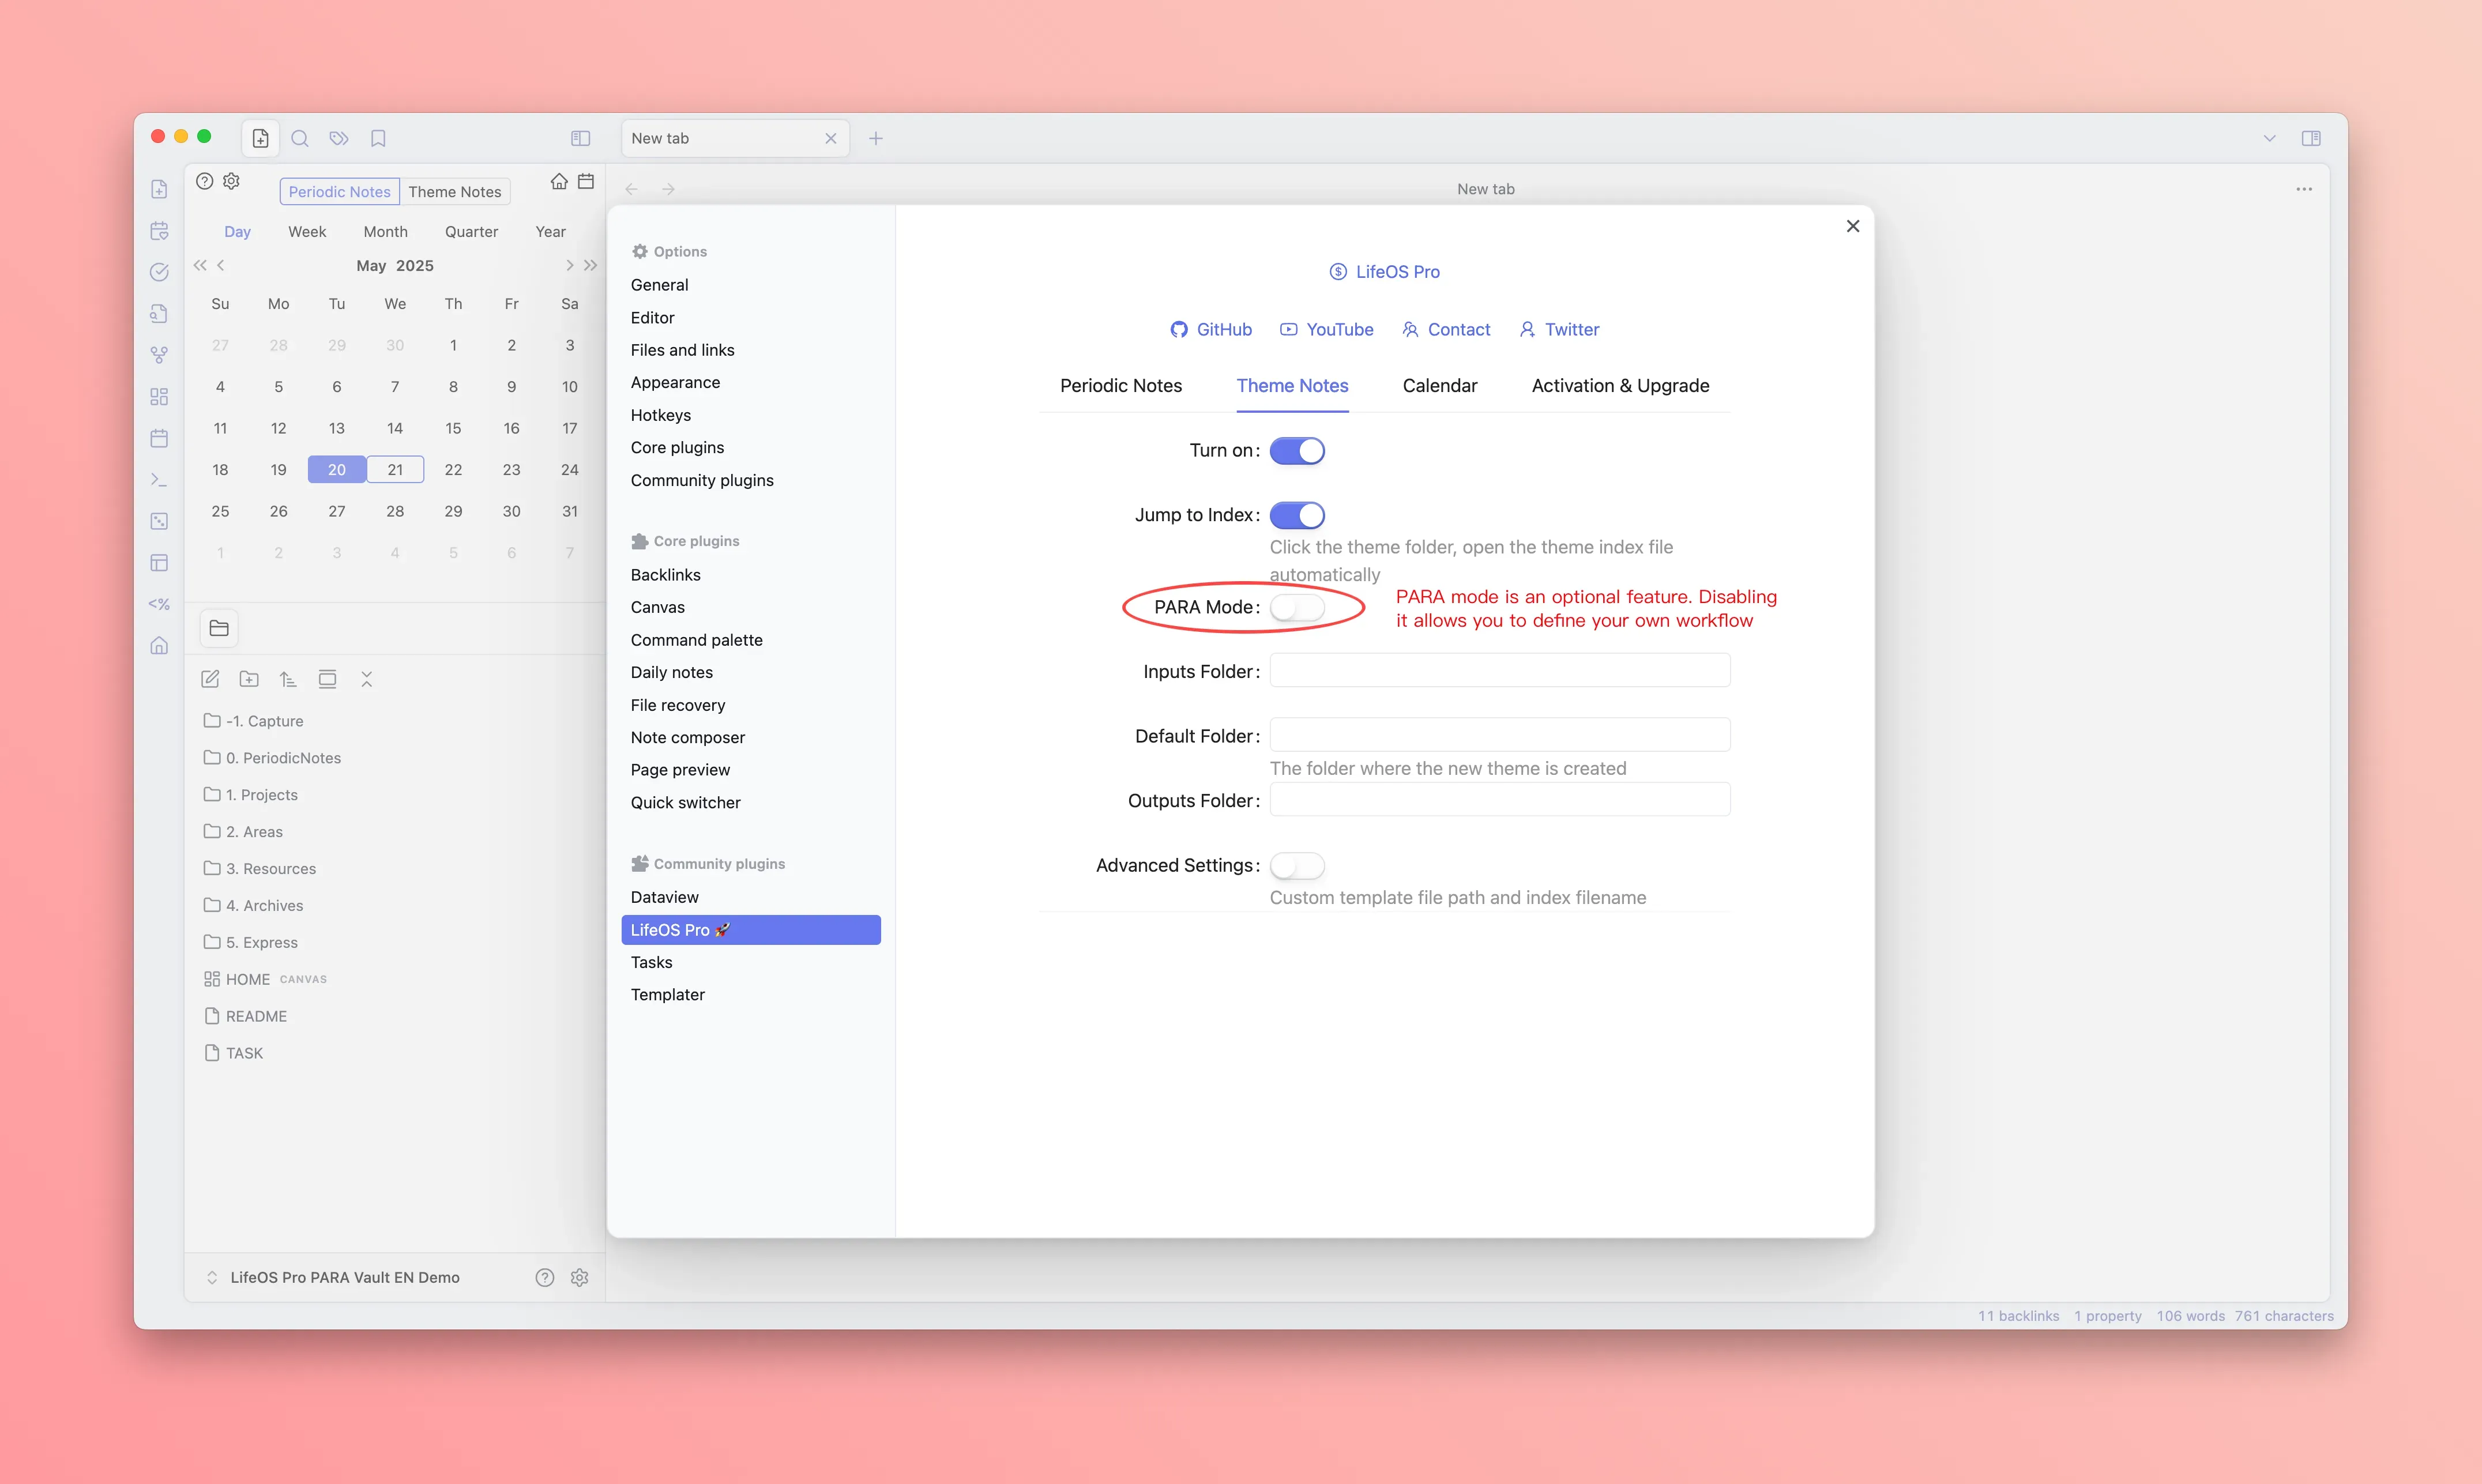Disable the Jump to Index toggle
This screenshot has width=2482, height=1484.
point(1297,515)
